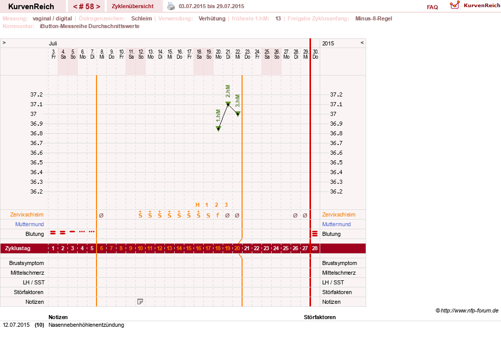Click bleeding symbol on cycle day 28
501x337 pixels.
point(315,234)
